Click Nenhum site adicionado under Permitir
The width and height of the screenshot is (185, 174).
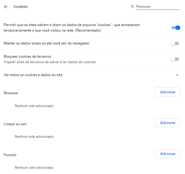click(x=34, y=168)
